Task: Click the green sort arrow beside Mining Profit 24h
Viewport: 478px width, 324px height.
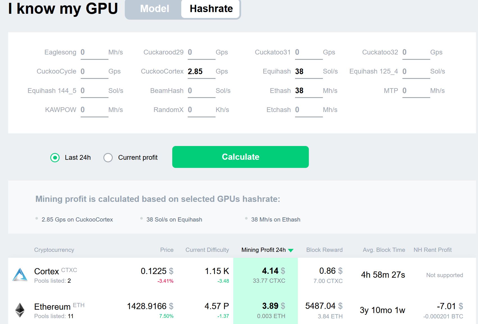Action: tap(291, 250)
